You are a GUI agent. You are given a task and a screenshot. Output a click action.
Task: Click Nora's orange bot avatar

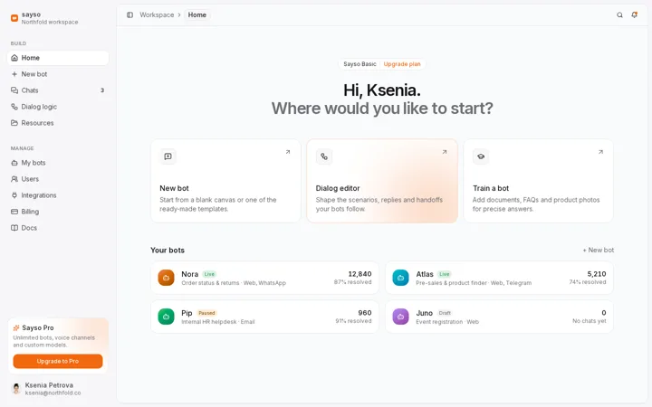coord(166,278)
